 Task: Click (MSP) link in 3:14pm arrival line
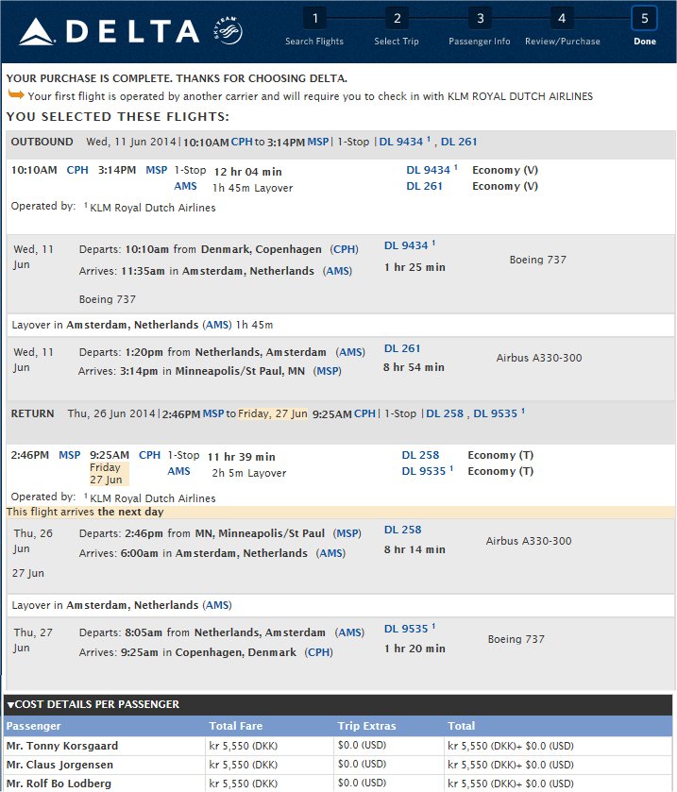tap(328, 371)
